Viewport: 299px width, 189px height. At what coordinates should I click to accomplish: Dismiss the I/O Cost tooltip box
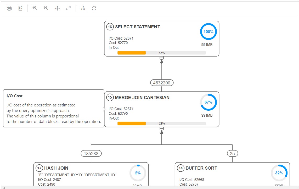pos(53,108)
